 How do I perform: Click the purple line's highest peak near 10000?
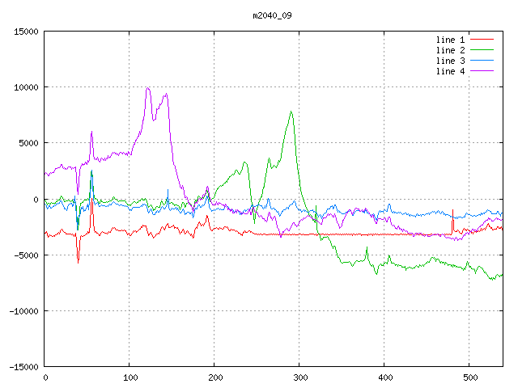(147, 88)
